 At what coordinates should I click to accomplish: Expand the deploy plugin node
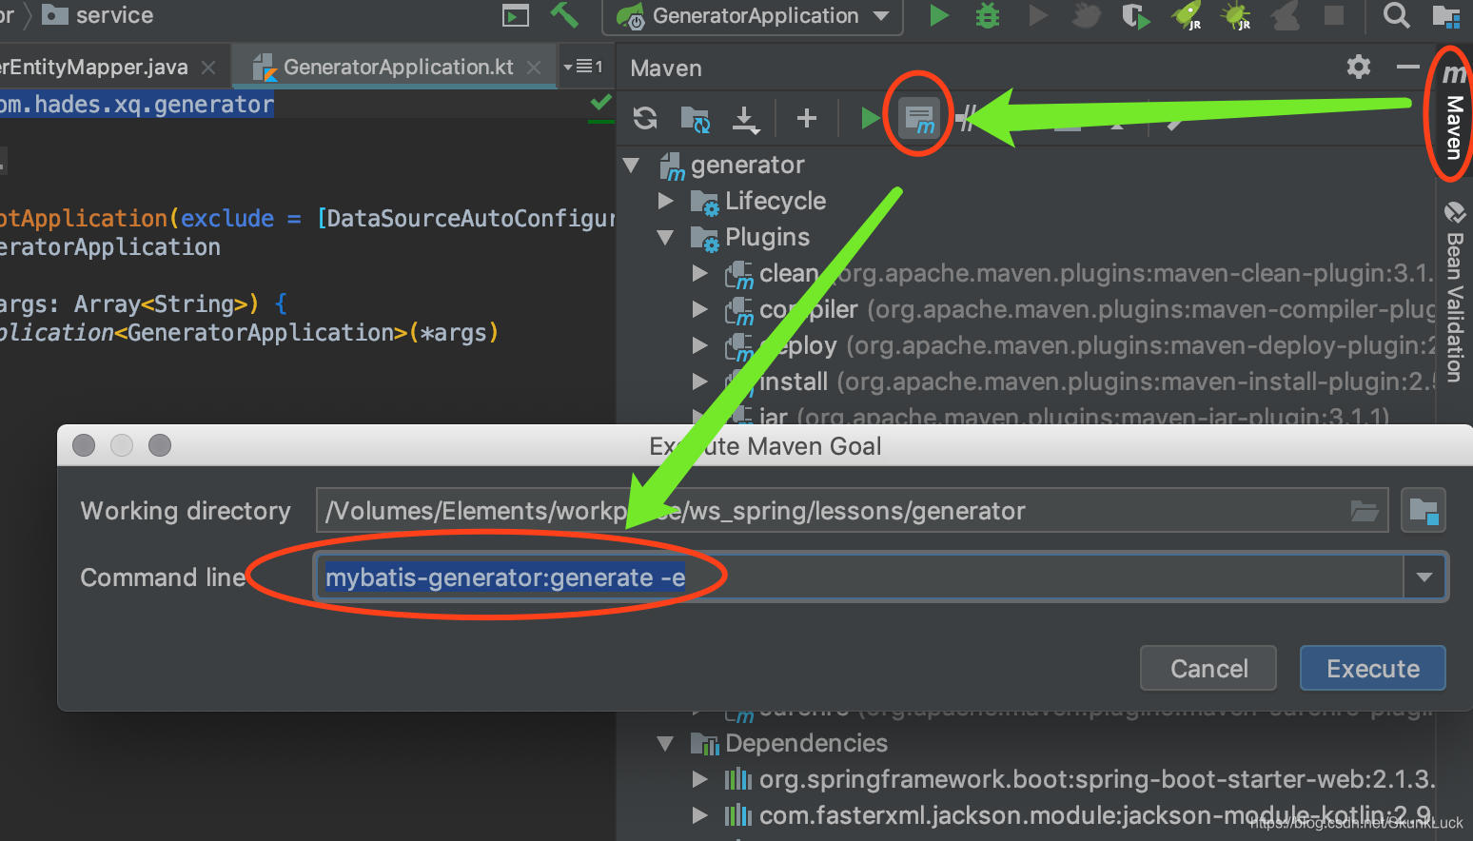tap(700, 345)
